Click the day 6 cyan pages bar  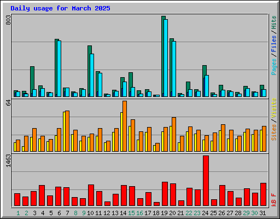(x=59, y=68)
